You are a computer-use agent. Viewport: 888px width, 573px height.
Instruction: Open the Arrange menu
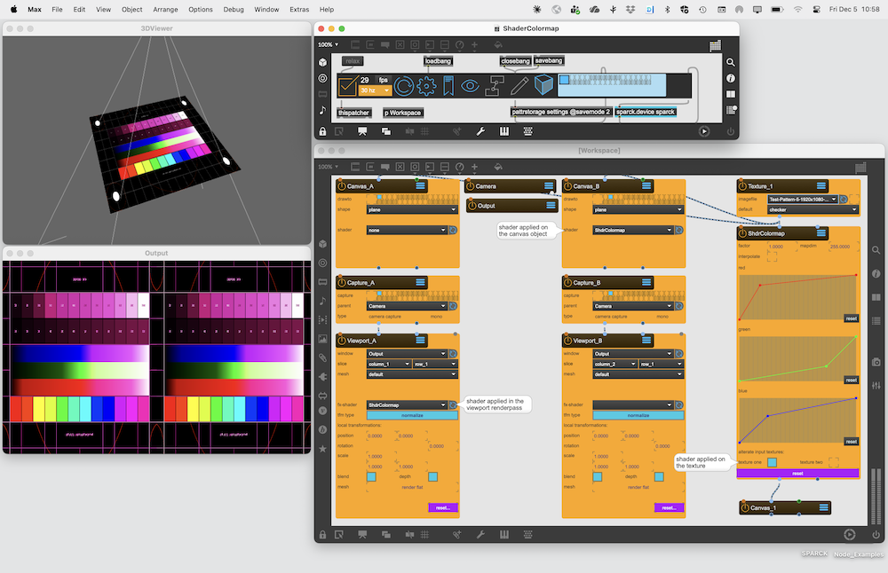click(x=164, y=9)
